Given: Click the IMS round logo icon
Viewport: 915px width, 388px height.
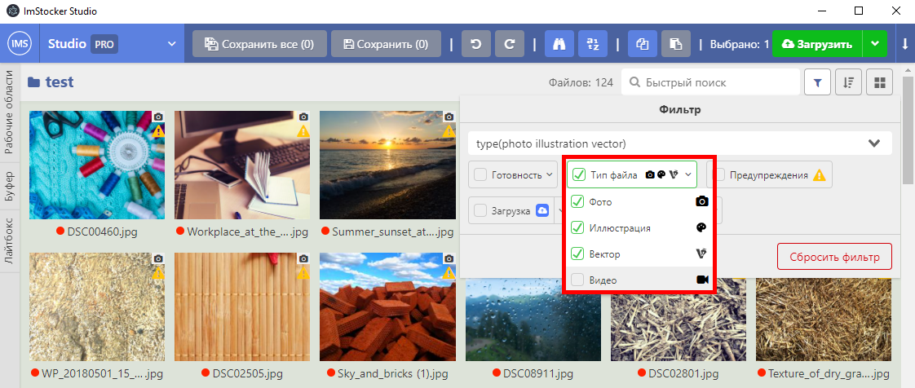Looking at the screenshot, I should click(20, 44).
